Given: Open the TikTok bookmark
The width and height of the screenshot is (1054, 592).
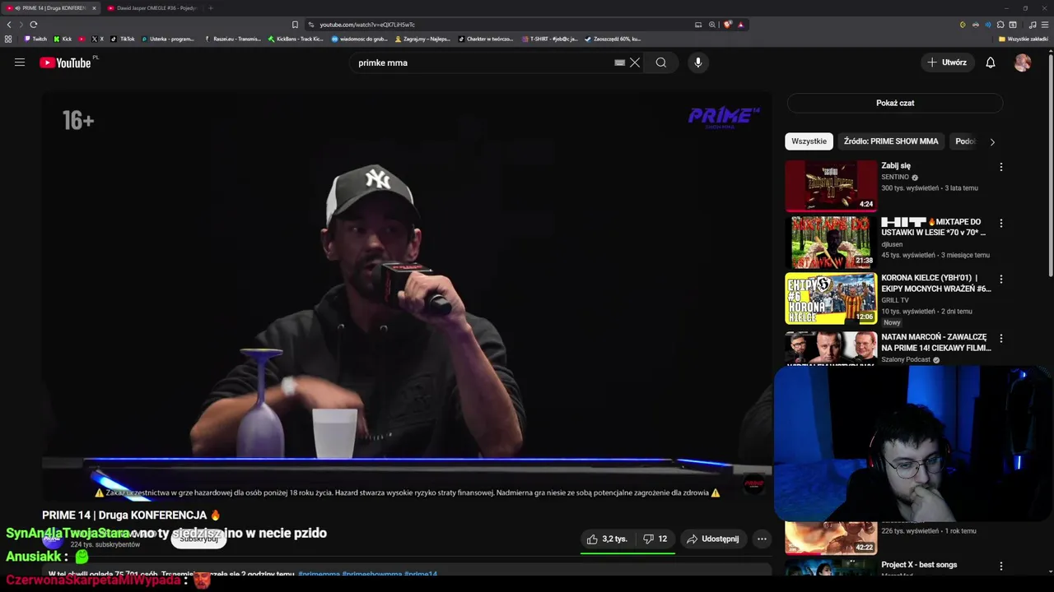Looking at the screenshot, I should pos(123,39).
